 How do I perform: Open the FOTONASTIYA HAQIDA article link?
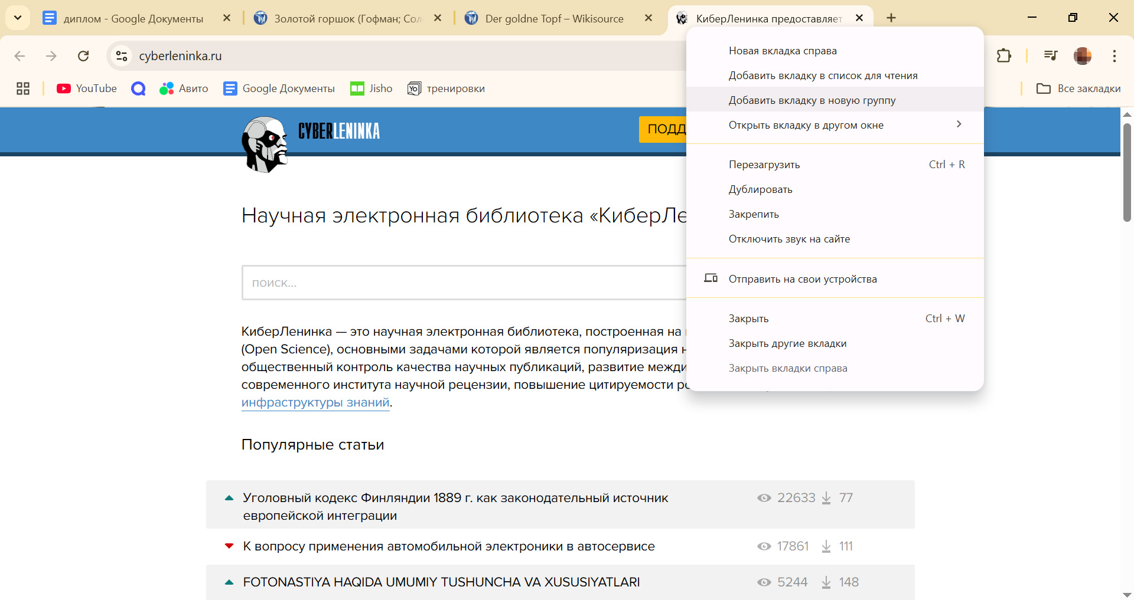pyautogui.click(x=441, y=582)
